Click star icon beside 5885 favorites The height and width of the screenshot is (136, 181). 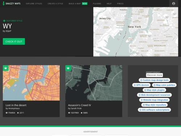[81, 113]
